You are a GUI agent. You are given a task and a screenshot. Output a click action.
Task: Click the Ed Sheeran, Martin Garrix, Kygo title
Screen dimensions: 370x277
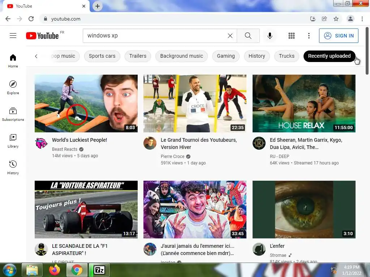click(306, 144)
